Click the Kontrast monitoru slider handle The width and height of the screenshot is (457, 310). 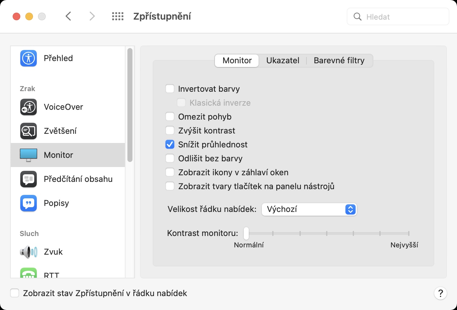click(246, 234)
